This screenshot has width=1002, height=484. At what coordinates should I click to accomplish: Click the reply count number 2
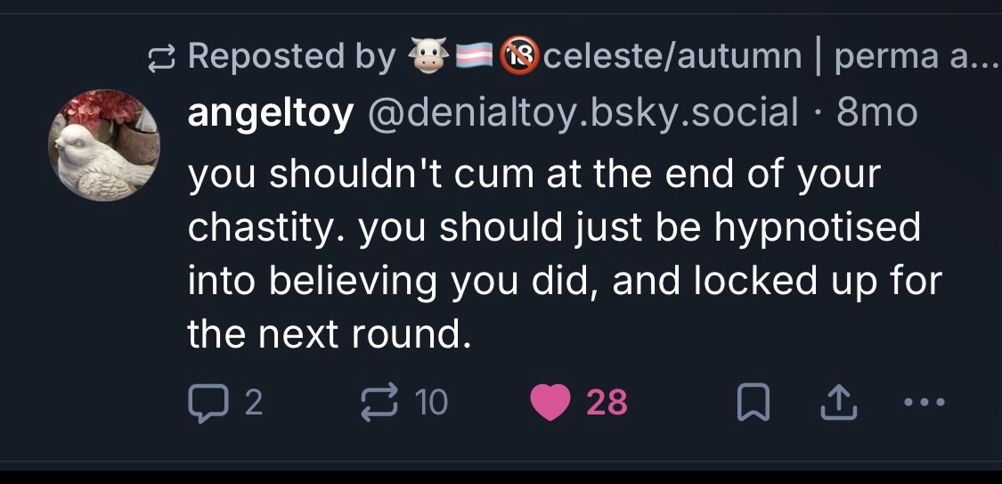253,404
